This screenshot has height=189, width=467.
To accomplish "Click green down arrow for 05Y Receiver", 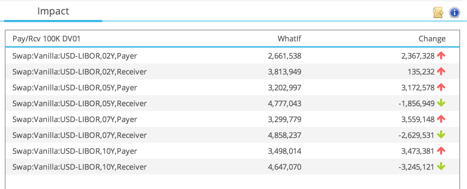I will (x=441, y=103).
